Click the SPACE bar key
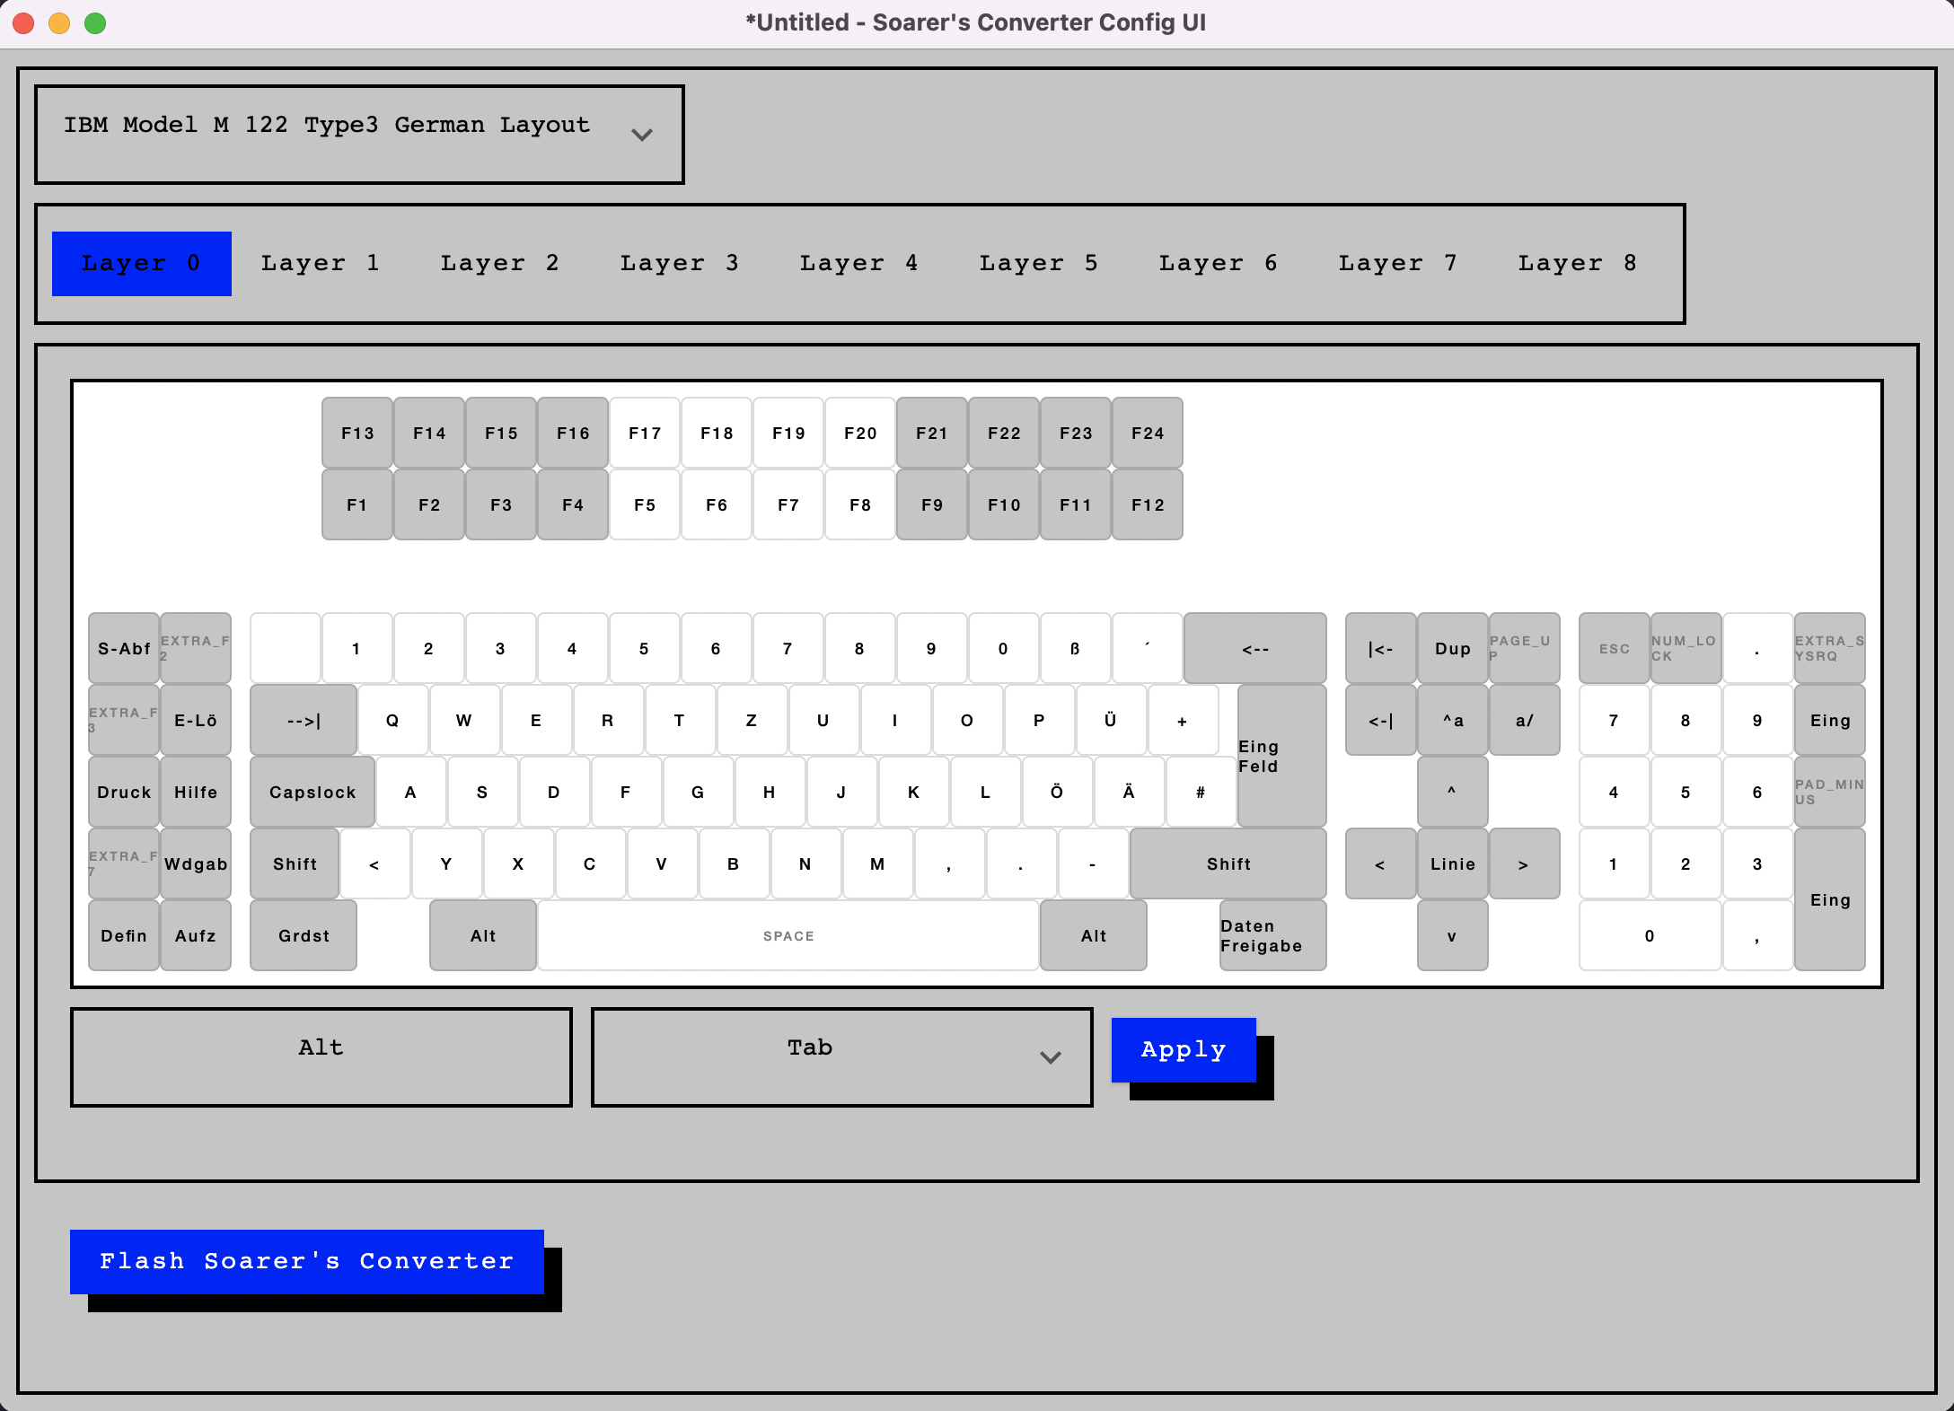Image resolution: width=1954 pixels, height=1411 pixels. 788,936
